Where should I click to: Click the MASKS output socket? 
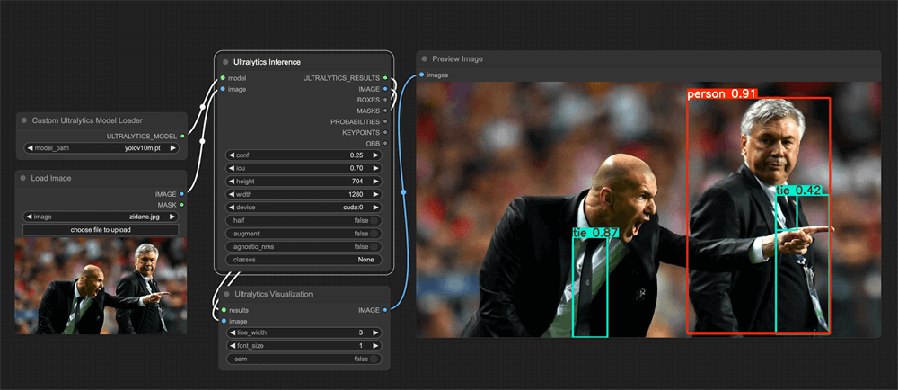coord(385,111)
